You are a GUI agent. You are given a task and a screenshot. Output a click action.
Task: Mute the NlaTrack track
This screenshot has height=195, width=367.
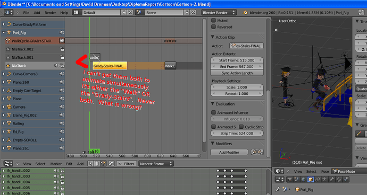coord(56,66)
